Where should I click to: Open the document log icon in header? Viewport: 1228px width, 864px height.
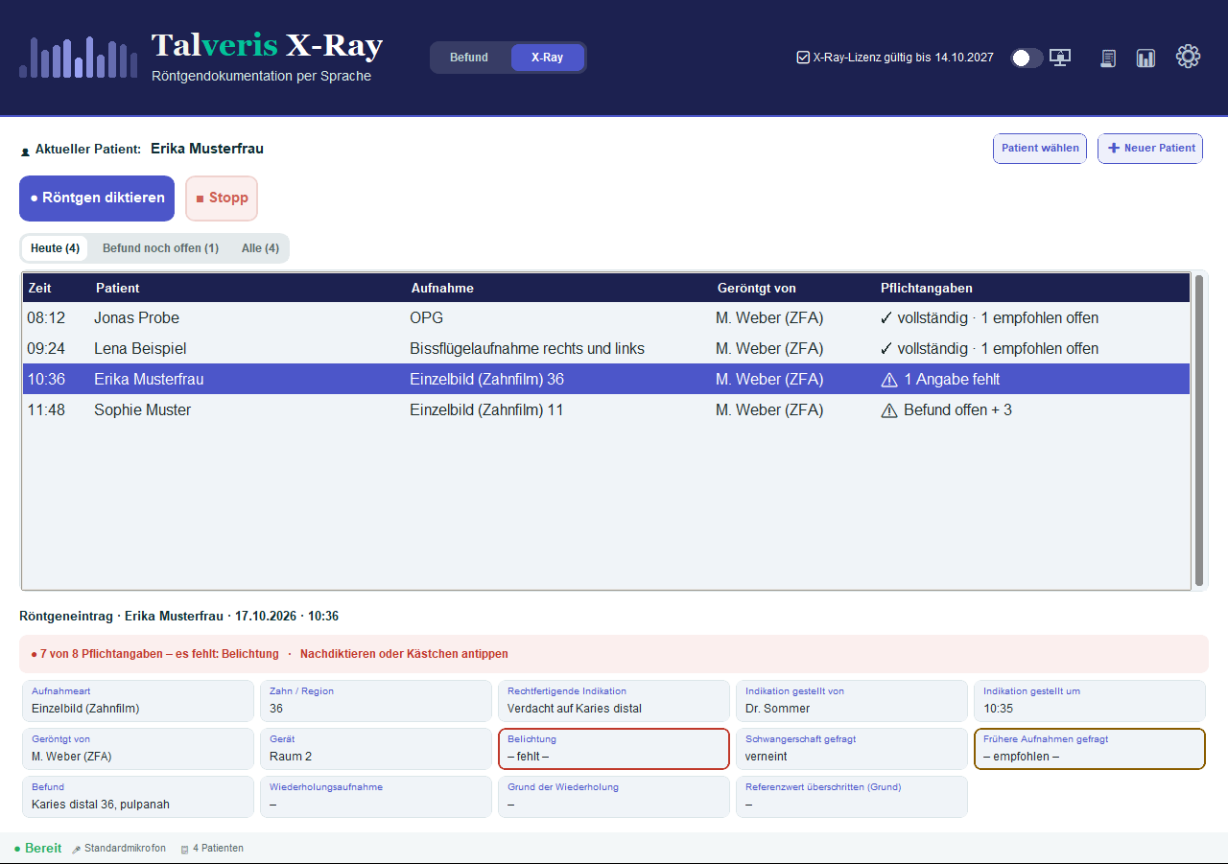1108,58
